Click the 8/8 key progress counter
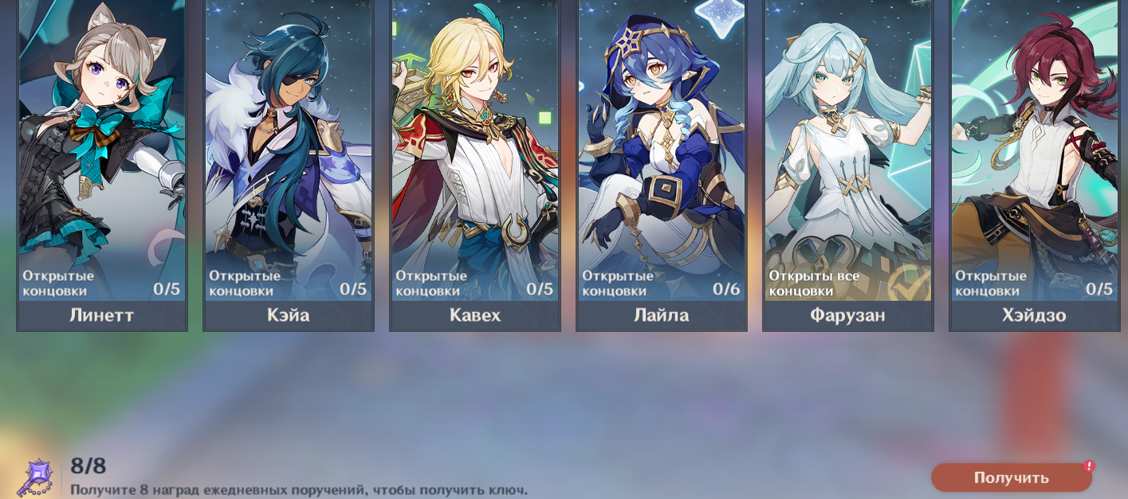 (x=88, y=466)
